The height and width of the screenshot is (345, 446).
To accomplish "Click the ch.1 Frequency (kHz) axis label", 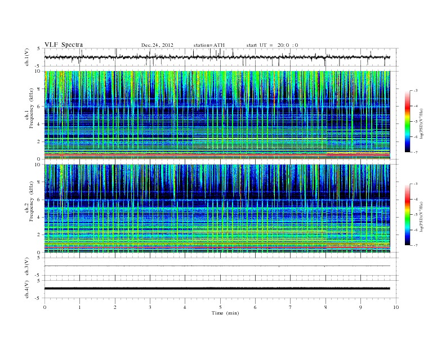I will click(29, 108).
